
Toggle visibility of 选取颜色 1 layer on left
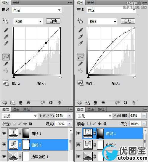[x=4, y=156]
